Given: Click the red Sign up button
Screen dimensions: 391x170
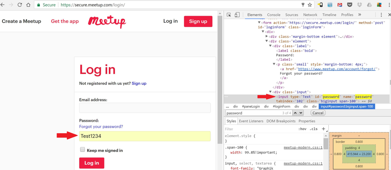Looking at the screenshot, I should [x=198, y=21].
